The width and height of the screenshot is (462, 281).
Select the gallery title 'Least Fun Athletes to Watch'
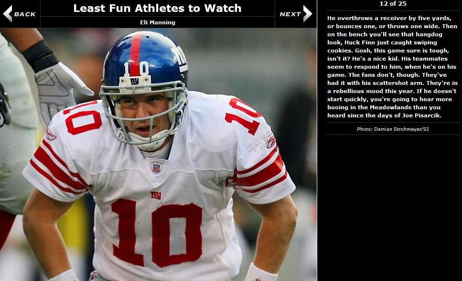pos(157,8)
